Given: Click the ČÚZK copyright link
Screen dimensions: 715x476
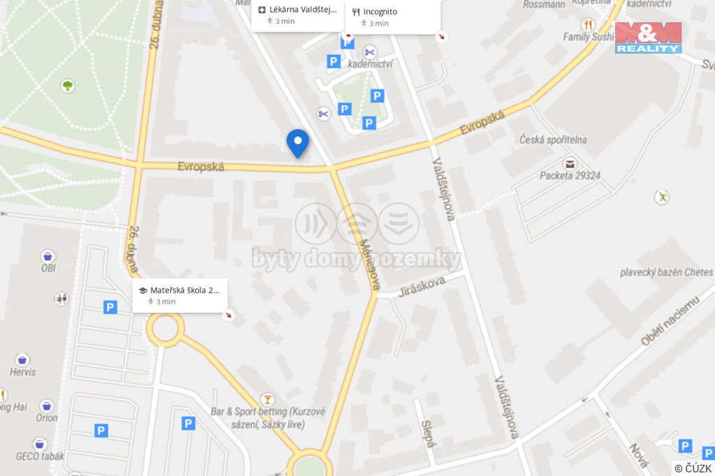Looking at the screenshot, I should (x=693, y=468).
